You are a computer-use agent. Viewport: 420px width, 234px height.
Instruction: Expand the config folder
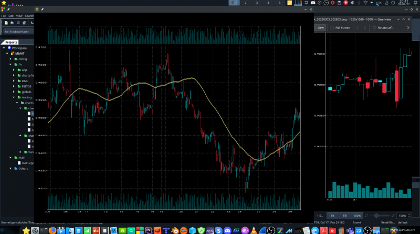(x=11, y=59)
